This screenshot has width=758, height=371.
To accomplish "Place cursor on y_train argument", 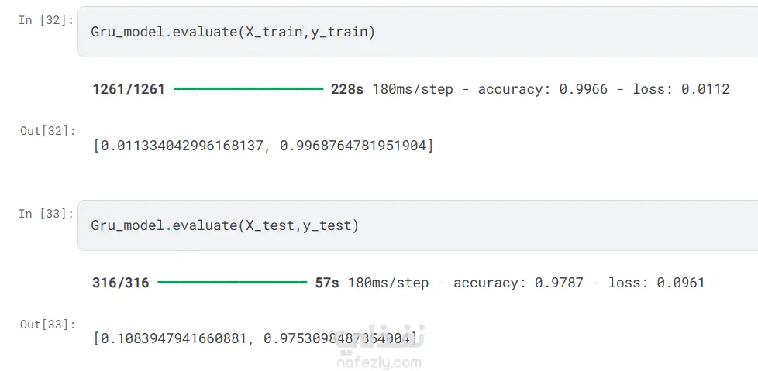I will (339, 33).
